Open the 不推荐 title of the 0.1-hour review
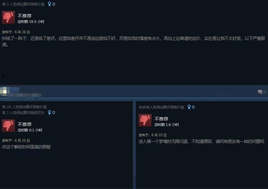 point(24,124)
